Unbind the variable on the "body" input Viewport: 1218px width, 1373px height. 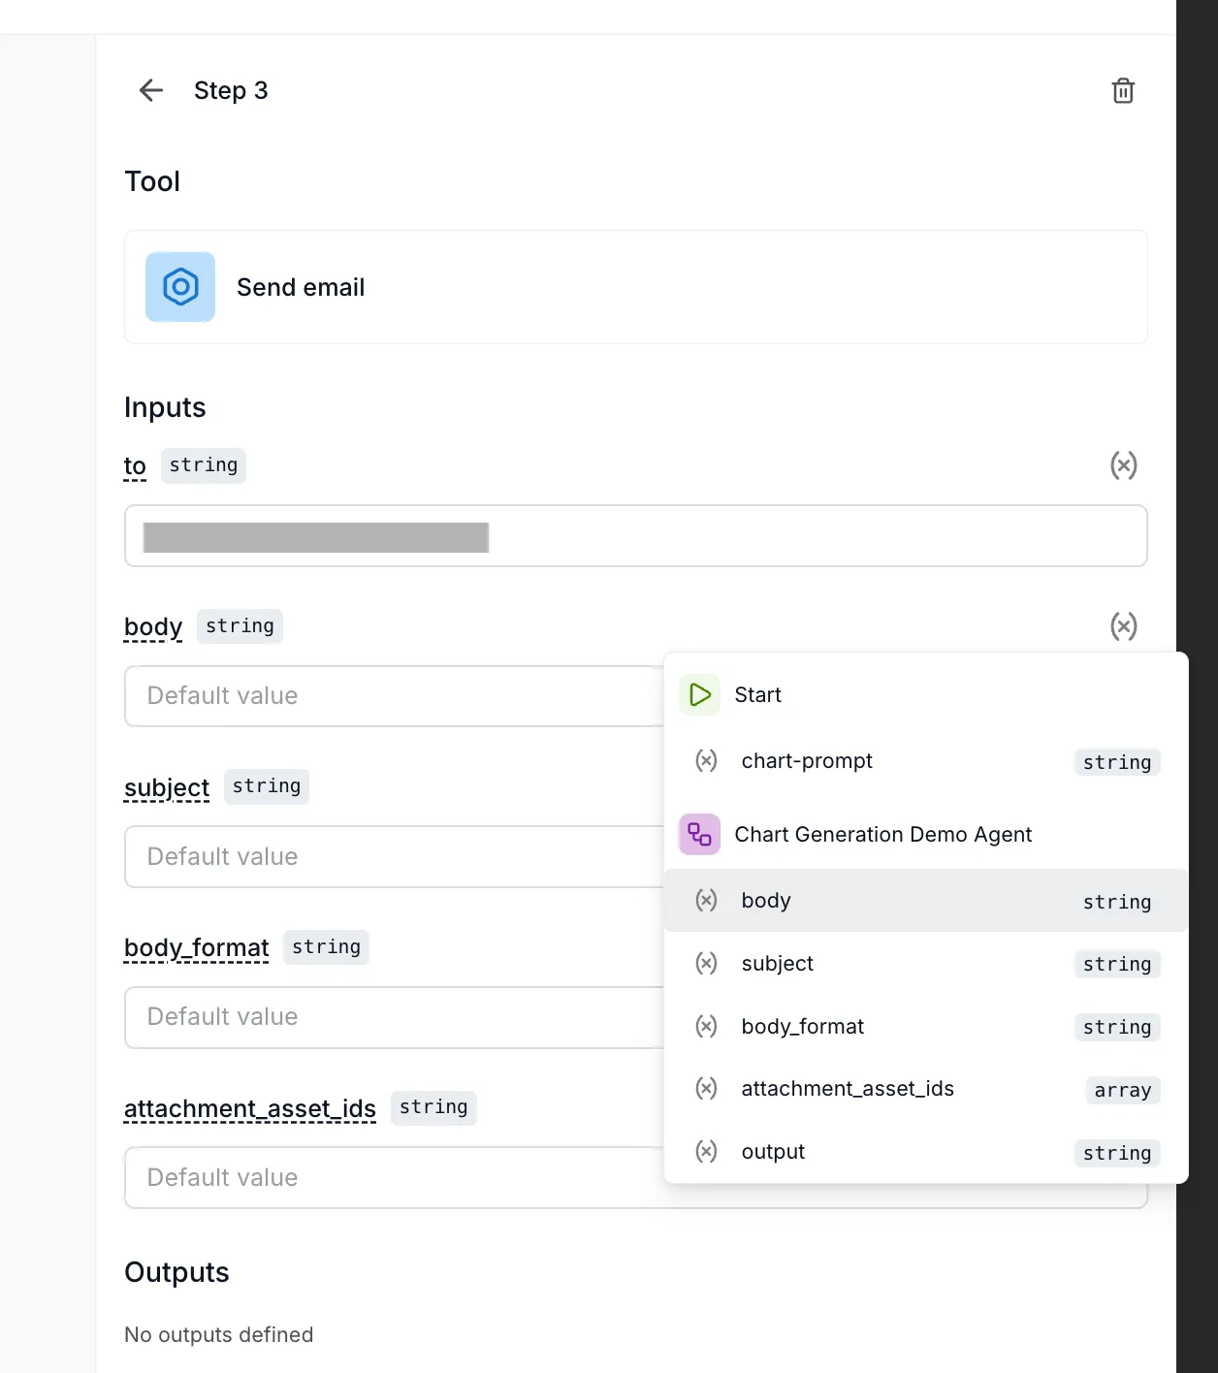tap(1124, 626)
